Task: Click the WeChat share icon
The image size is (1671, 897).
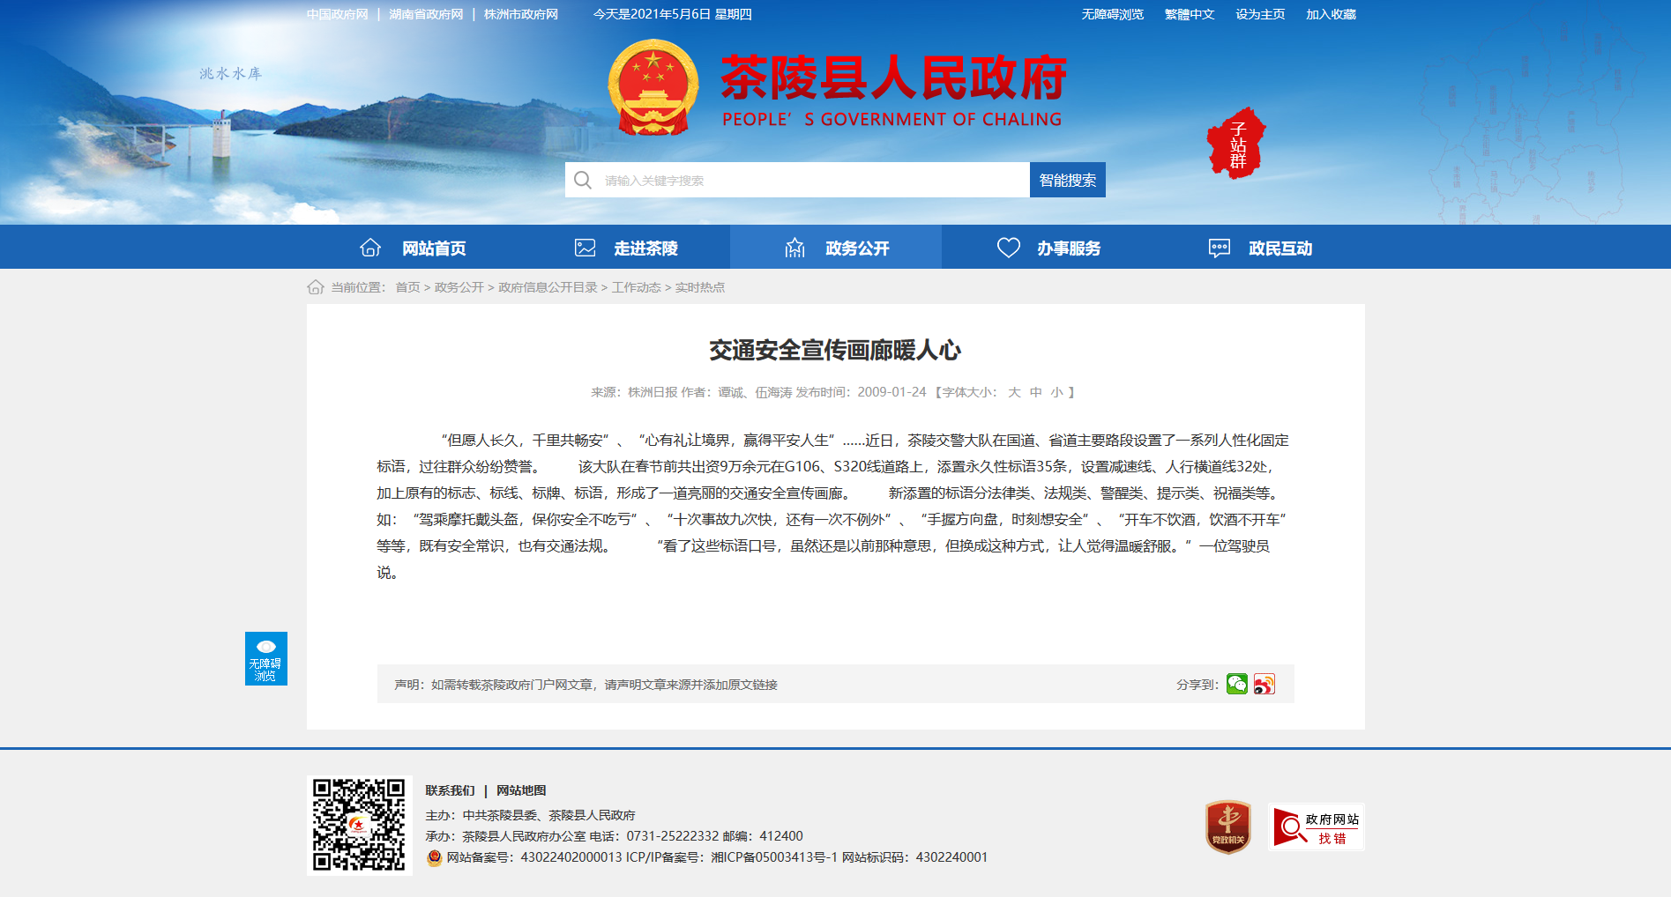Action: coord(1236,684)
